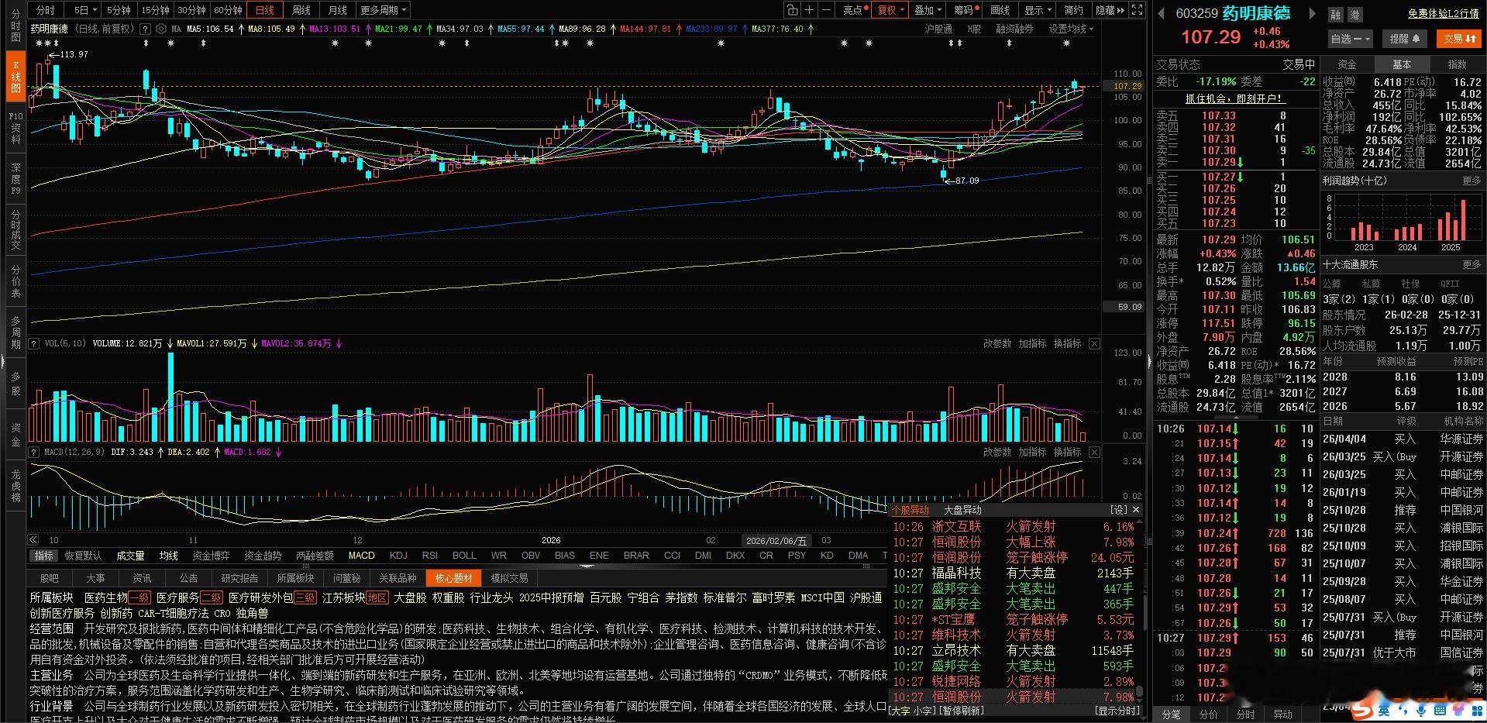Open 显示 display dropdown
1487x723 pixels.
point(1038,10)
